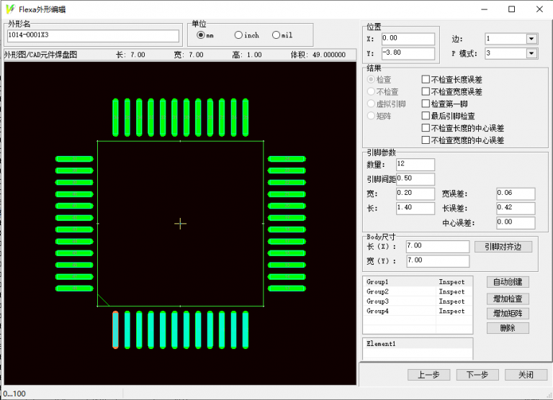Click the 体积: 49.000000 volume text

[318, 55]
